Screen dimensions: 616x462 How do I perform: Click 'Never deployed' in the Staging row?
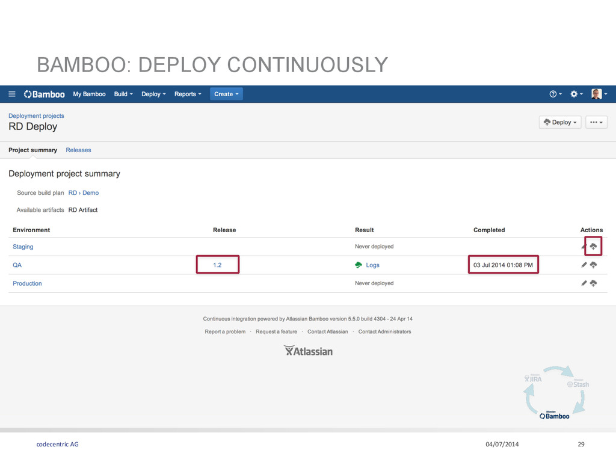[x=374, y=247]
